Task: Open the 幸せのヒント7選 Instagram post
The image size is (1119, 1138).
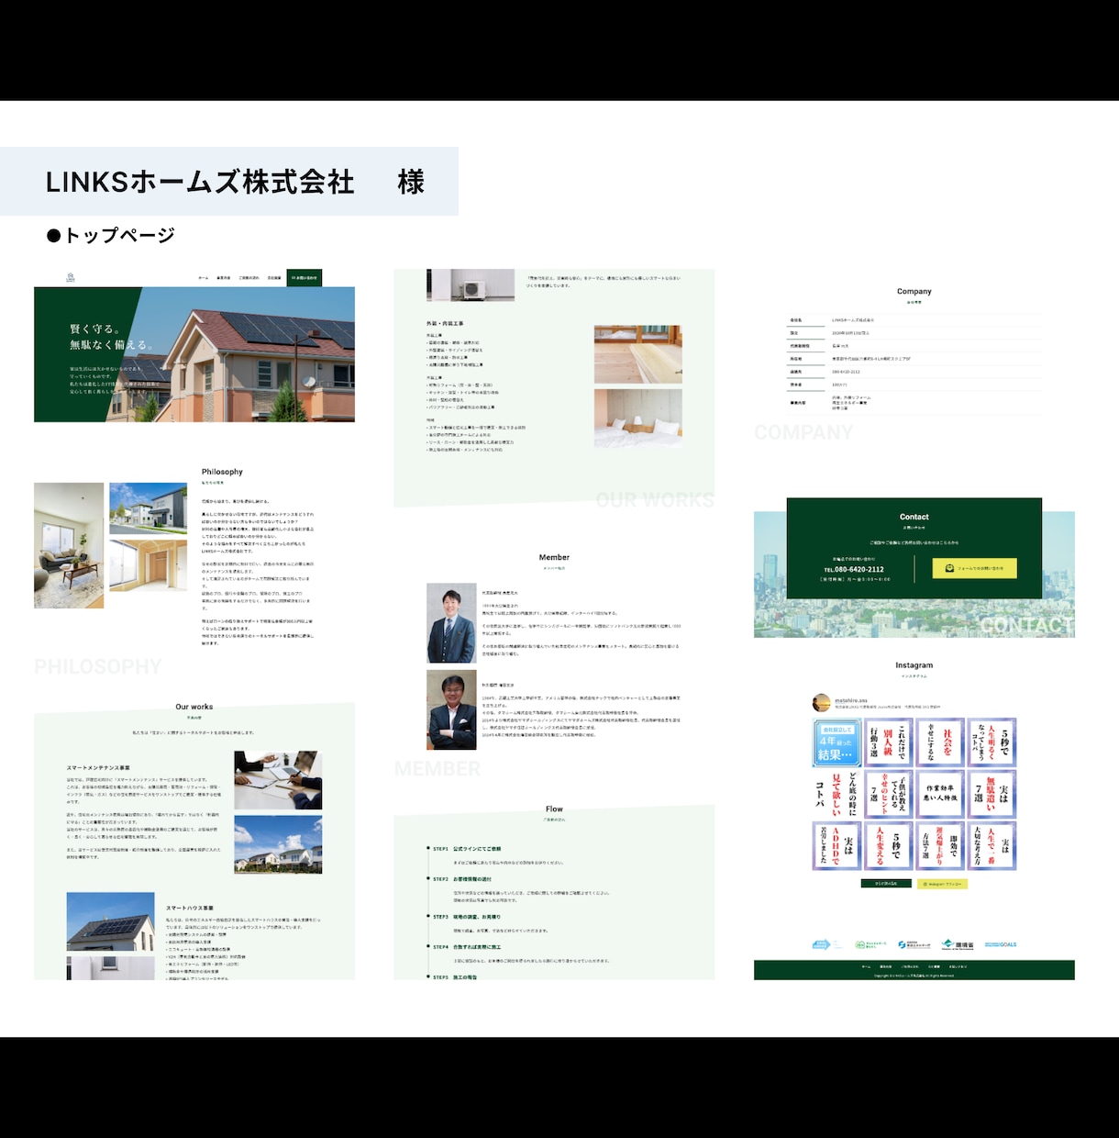Action: pyautogui.click(x=889, y=794)
